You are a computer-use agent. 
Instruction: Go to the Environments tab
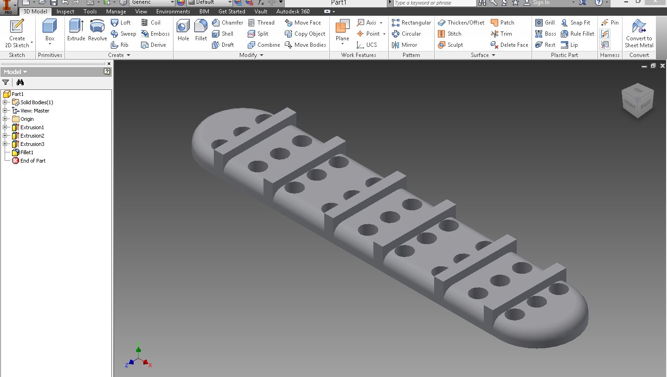[173, 12]
